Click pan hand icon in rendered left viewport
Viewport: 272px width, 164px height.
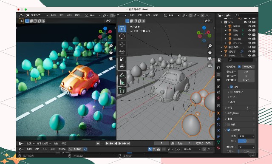pos(111,52)
